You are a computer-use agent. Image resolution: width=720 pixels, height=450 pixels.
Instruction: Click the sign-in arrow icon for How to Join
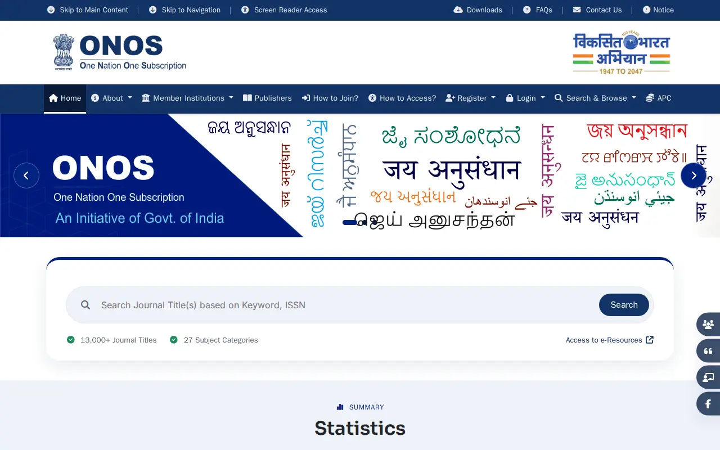pos(306,98)
